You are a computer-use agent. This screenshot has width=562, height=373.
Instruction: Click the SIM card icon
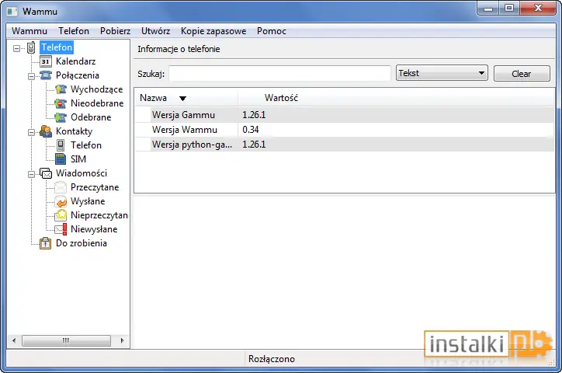(61, 159)
